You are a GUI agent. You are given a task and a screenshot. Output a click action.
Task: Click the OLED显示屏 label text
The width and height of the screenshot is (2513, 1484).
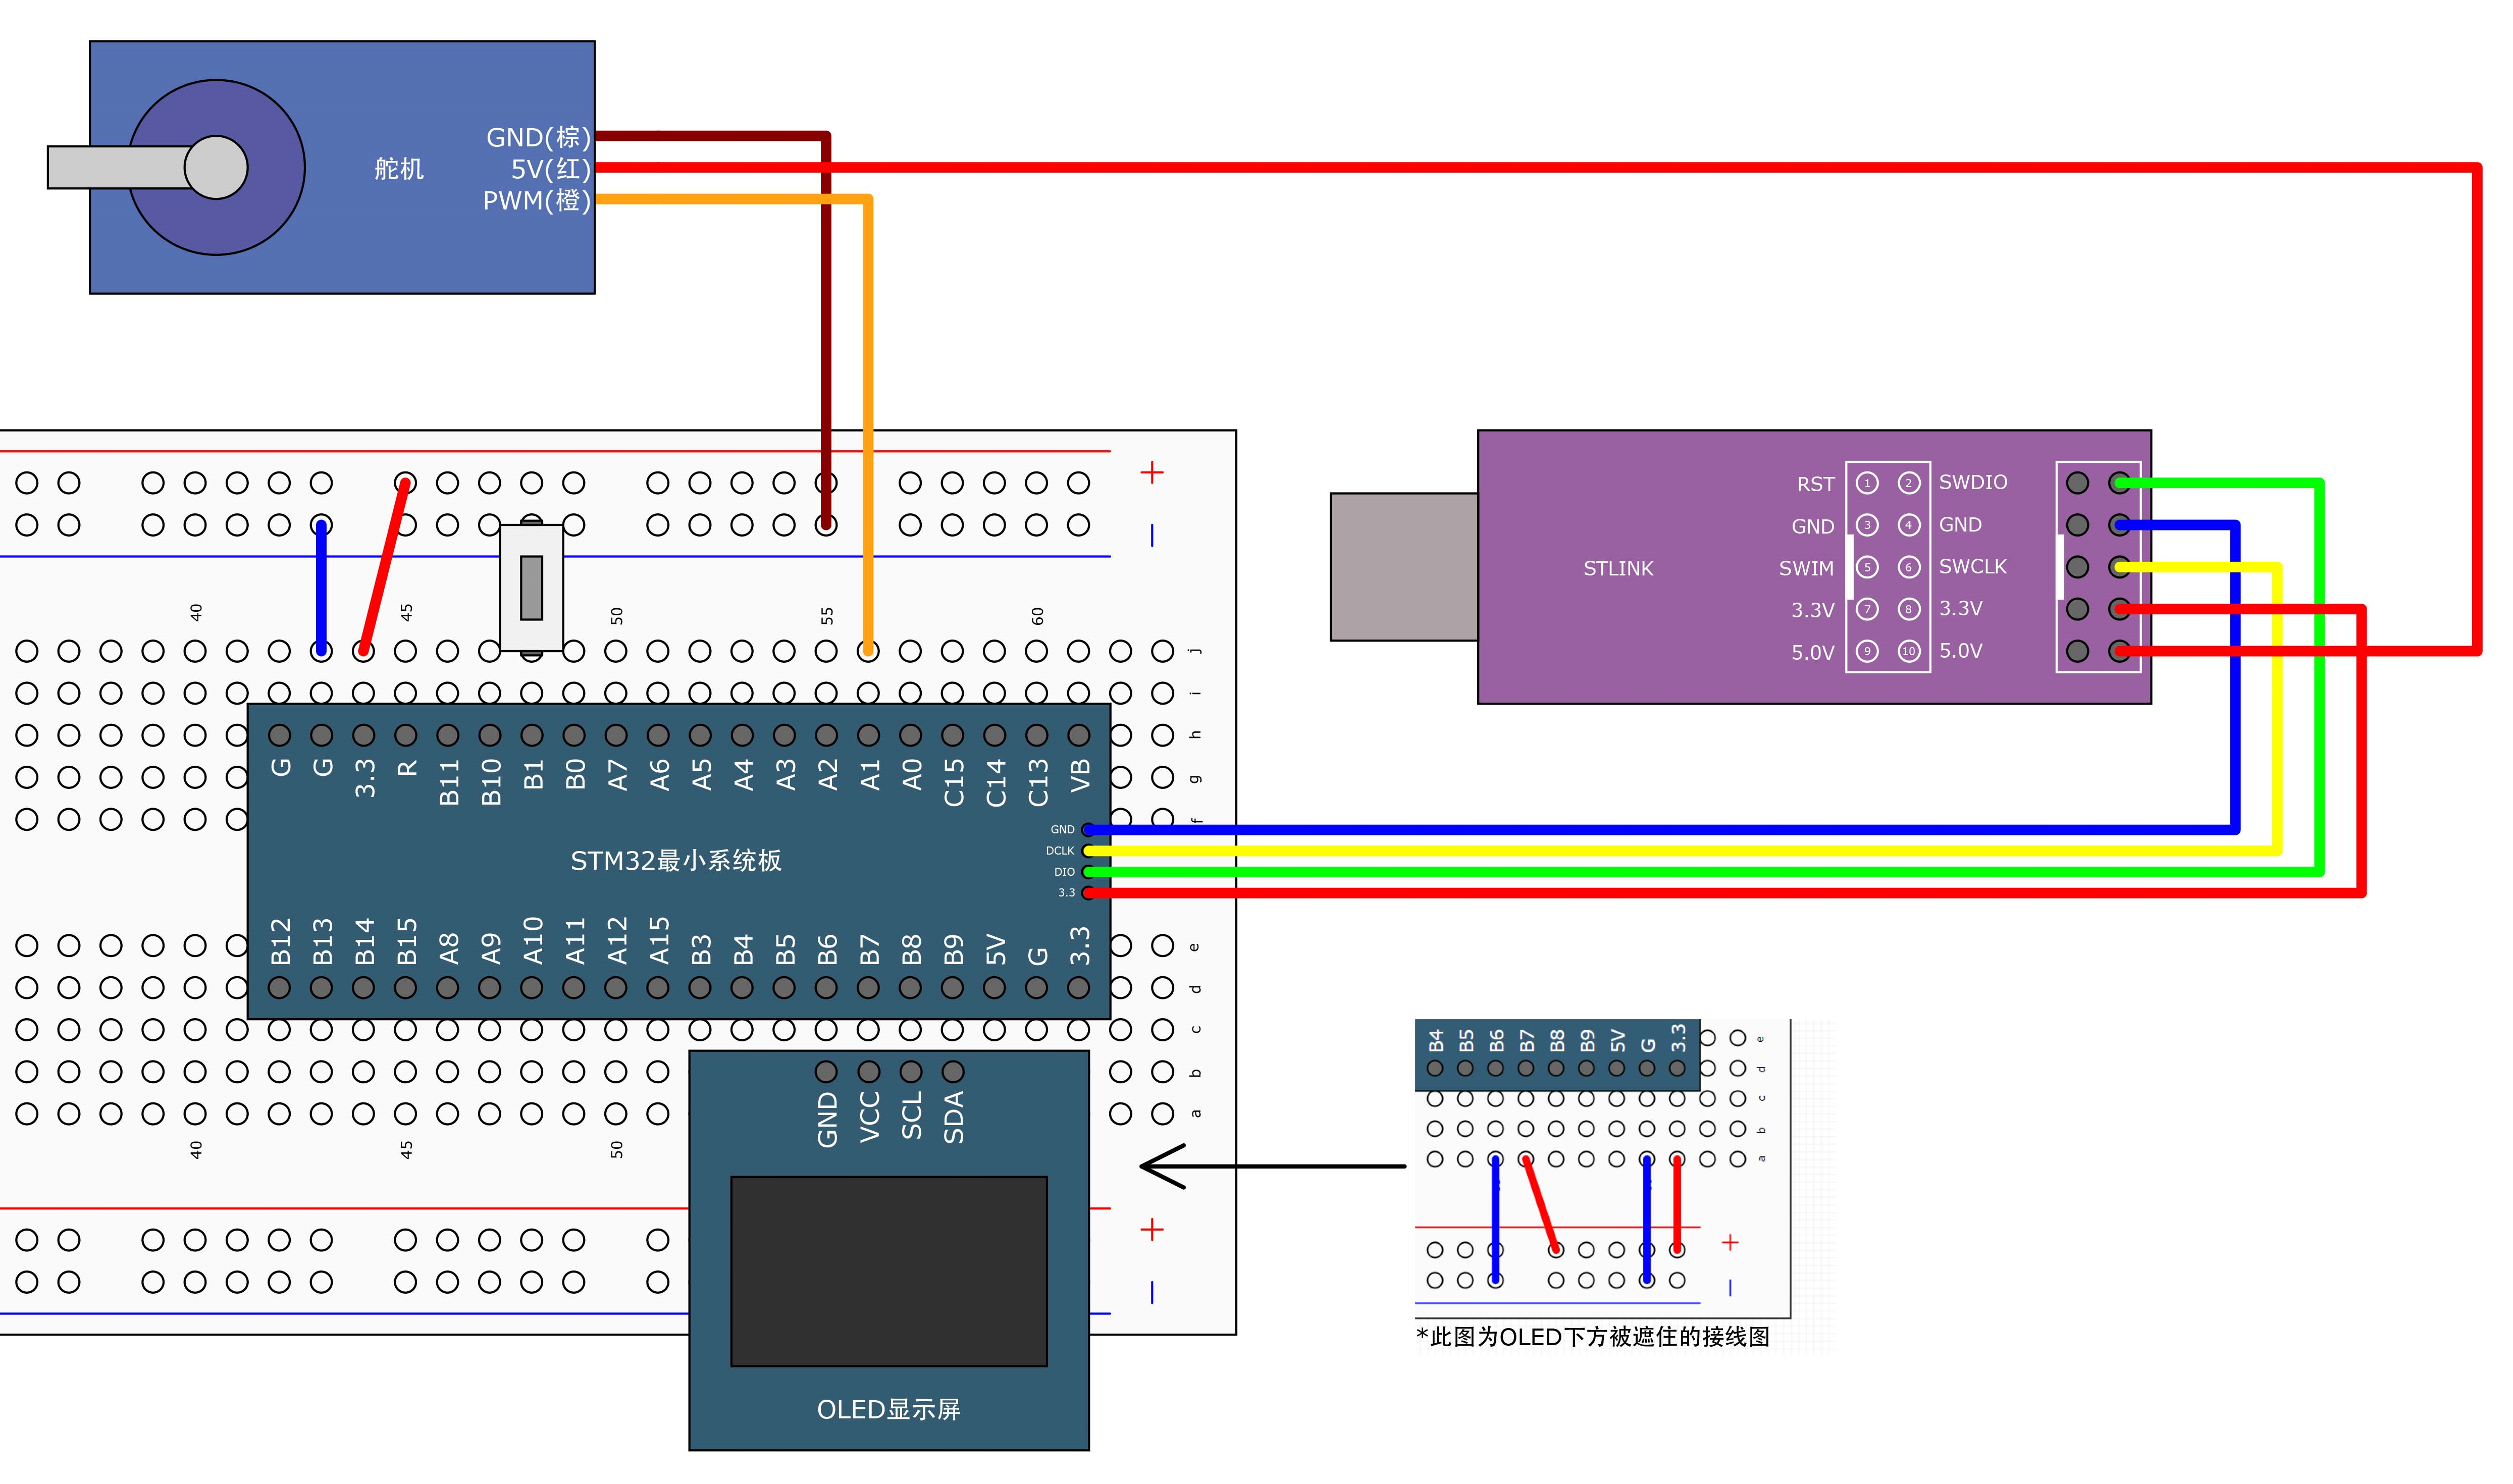(888, 1409)
